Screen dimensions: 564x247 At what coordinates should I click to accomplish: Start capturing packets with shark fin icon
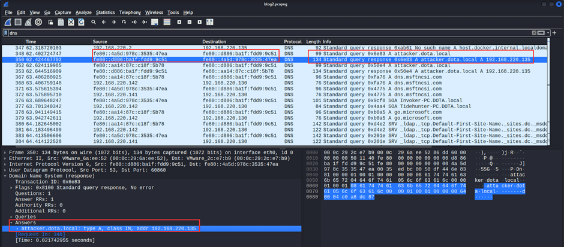pyautogui.click(x=7, y=22)
